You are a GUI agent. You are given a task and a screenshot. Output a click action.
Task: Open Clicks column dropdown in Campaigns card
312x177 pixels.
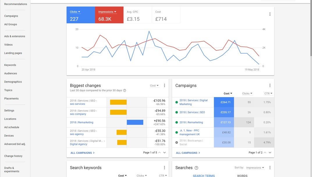(x=247, y=94)
